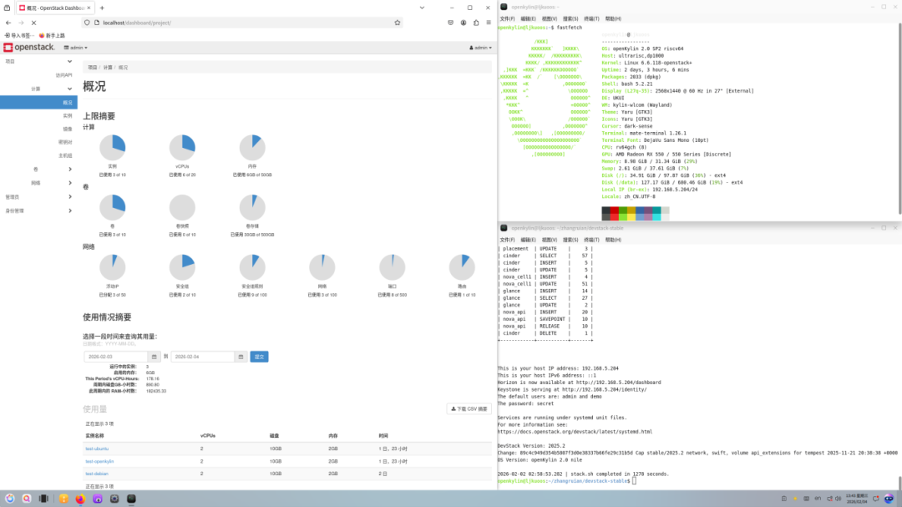Click the 提交 submit button

pyautogui.click(x=258, y=356)
